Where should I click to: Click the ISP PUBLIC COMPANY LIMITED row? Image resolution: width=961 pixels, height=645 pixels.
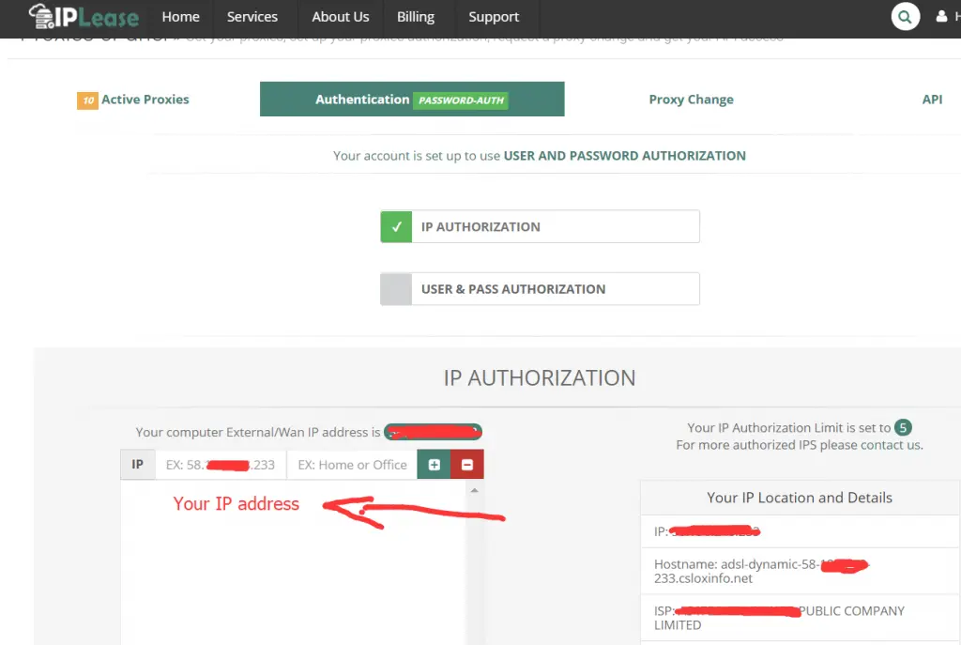[801, 618]
